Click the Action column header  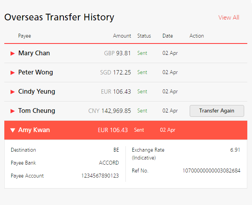197,36
